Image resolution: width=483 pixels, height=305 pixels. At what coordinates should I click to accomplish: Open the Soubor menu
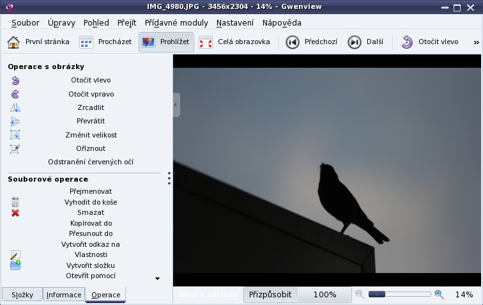click(26, 23)
